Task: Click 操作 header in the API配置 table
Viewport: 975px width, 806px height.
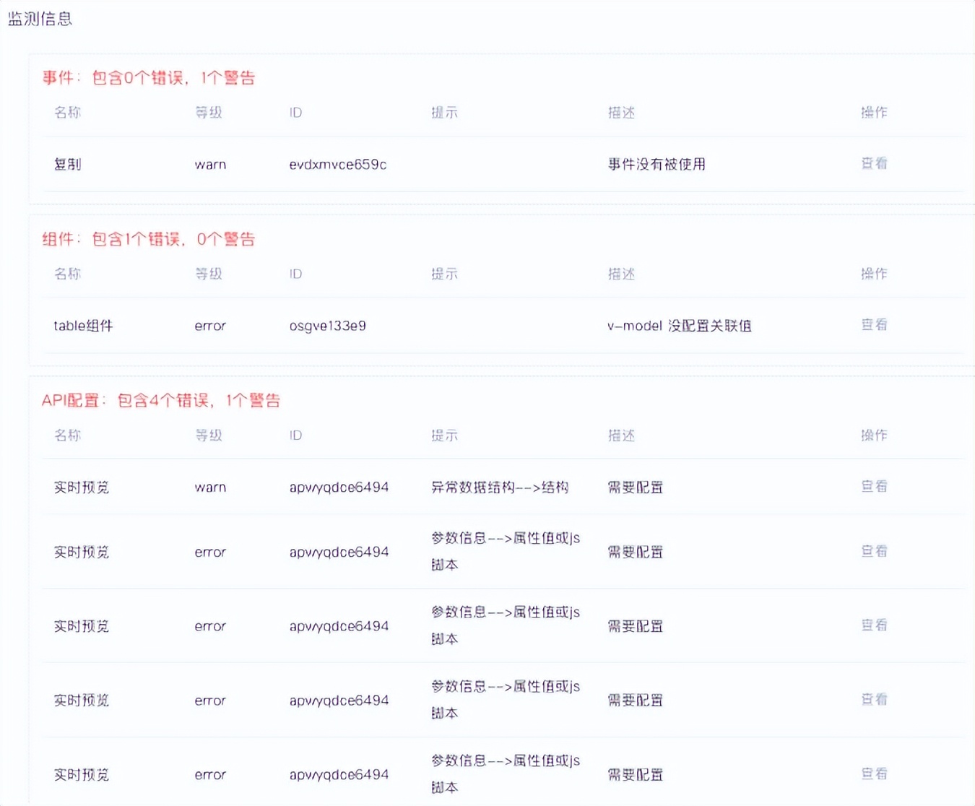Action: click(874, 435)
